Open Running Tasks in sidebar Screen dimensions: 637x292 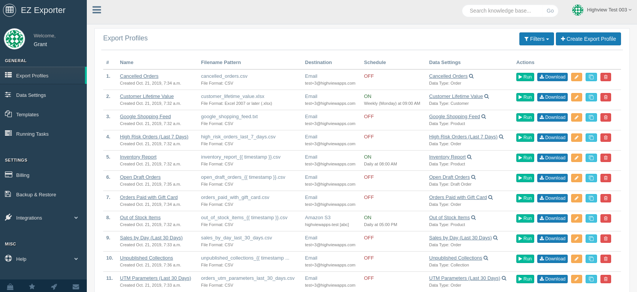pyautogui.click(x=43, y=134)
